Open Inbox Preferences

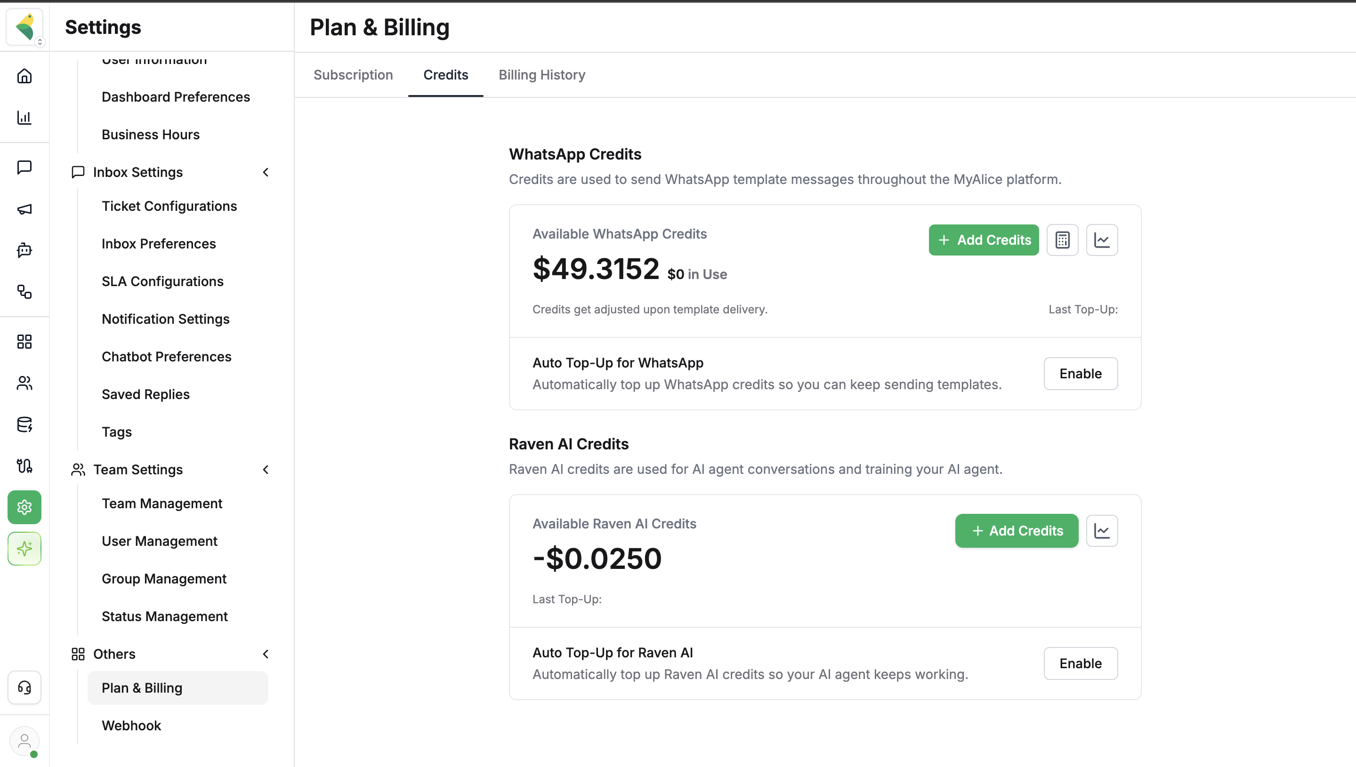[159, 243]
